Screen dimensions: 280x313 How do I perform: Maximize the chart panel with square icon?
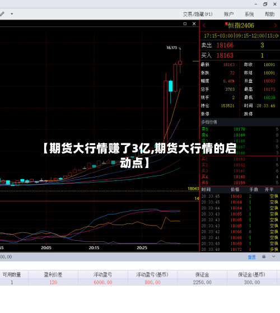185,24
